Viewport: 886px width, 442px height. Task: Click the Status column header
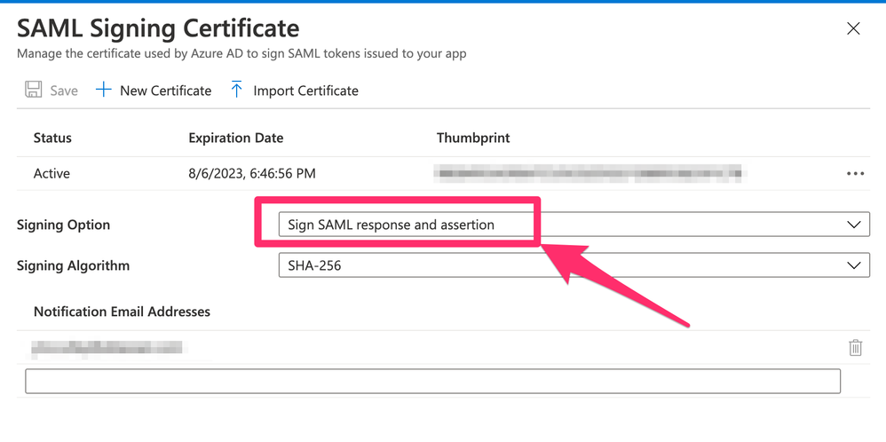(x=52, y=138)
